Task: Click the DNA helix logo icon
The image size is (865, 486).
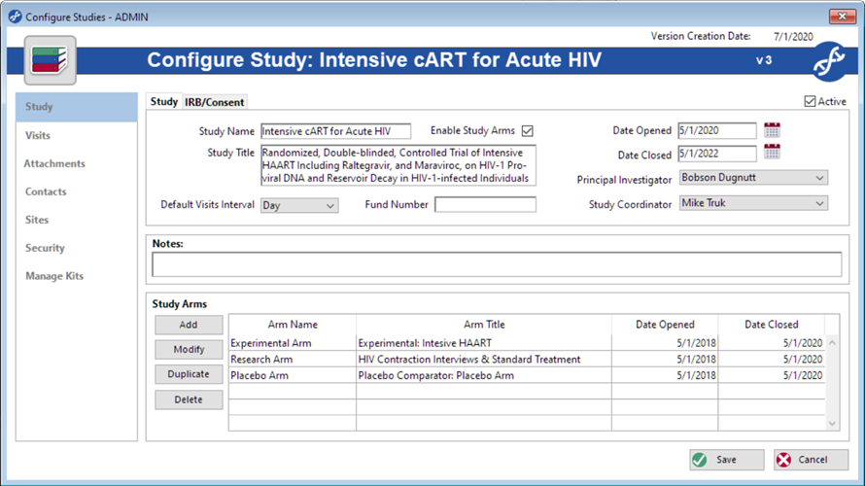Action: pos(827,61)
